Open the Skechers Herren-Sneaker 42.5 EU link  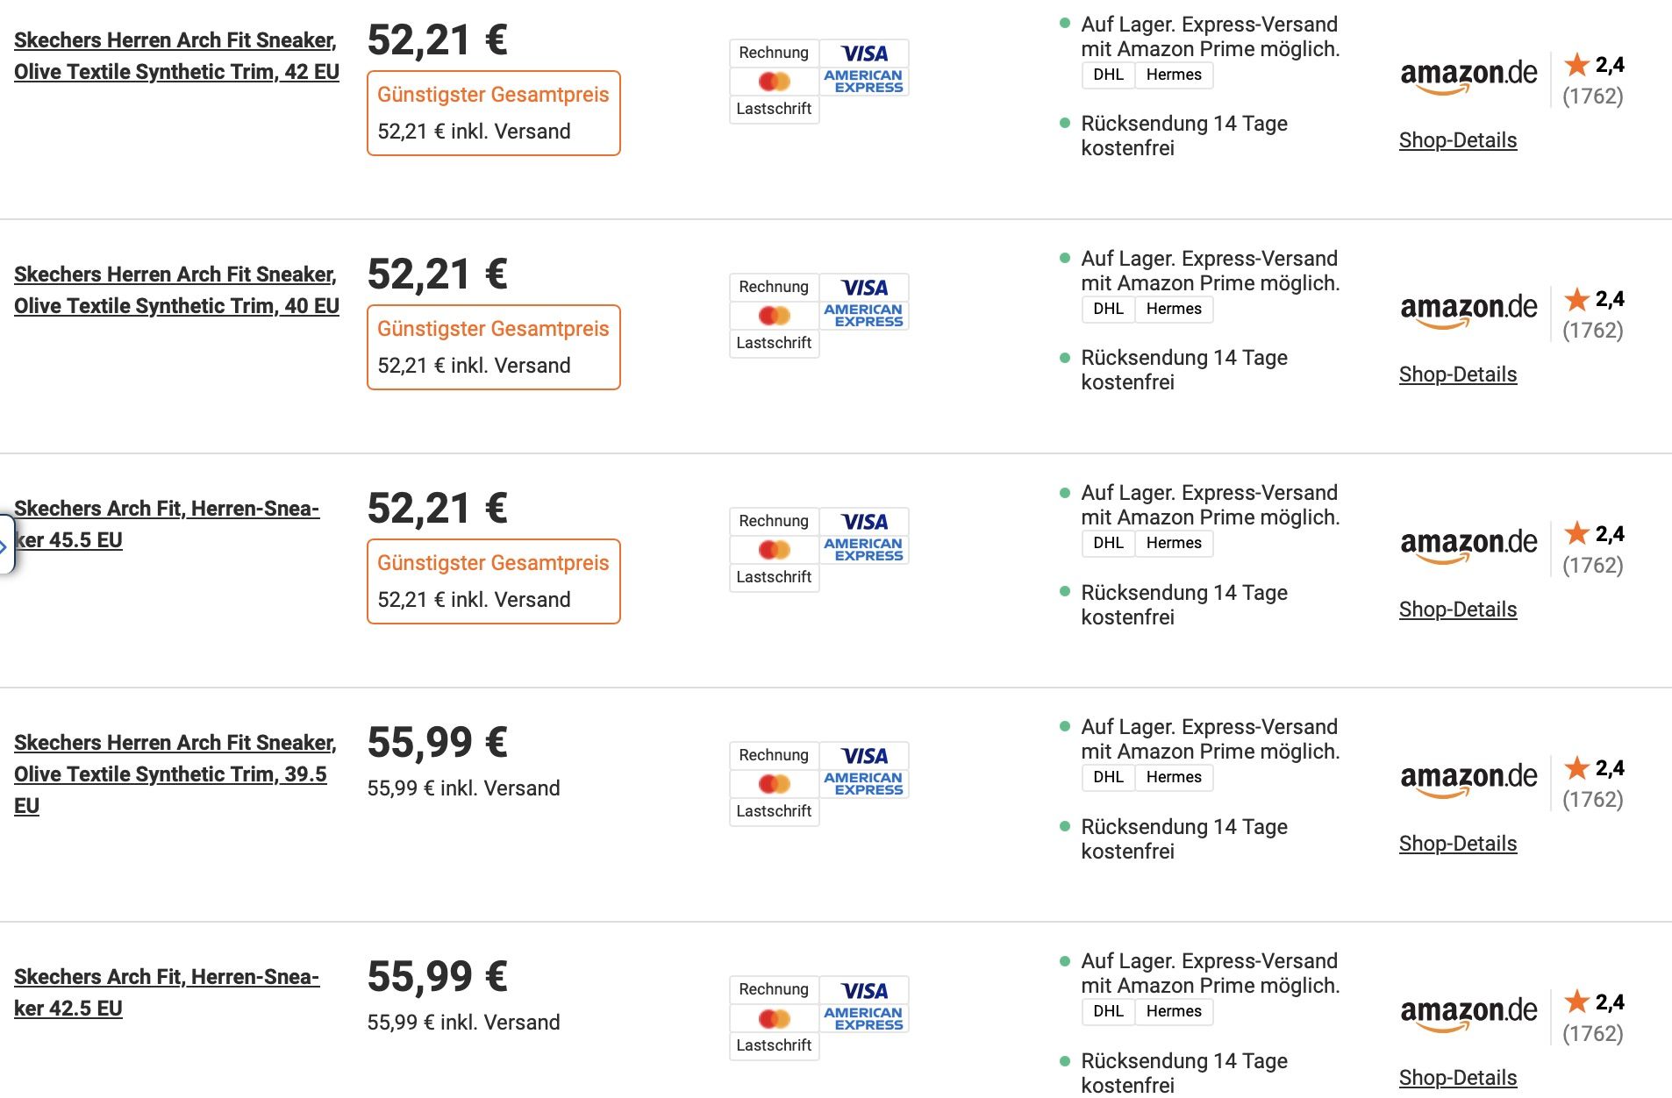[167, 993]
